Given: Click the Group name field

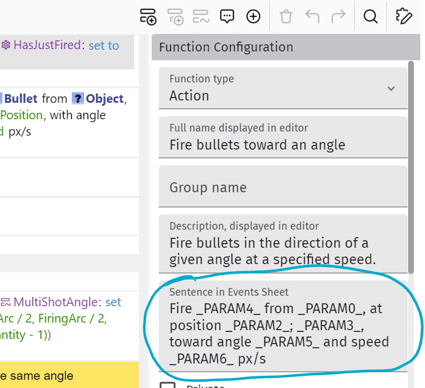Looking at the screenshot, I should (283, 188).
